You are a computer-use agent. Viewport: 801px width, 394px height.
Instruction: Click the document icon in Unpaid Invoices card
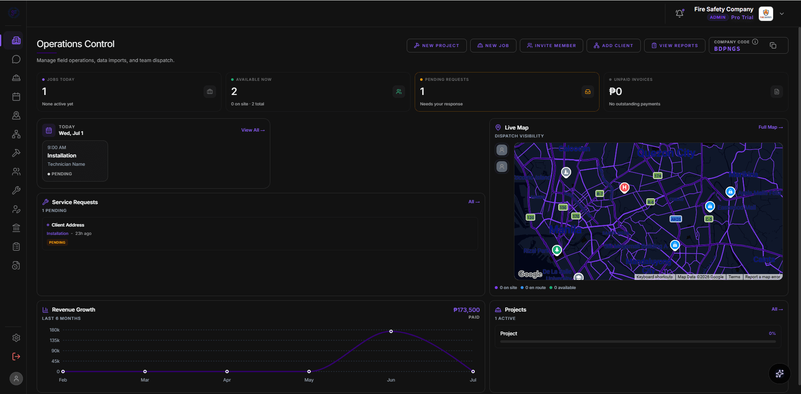click(777, 92)
